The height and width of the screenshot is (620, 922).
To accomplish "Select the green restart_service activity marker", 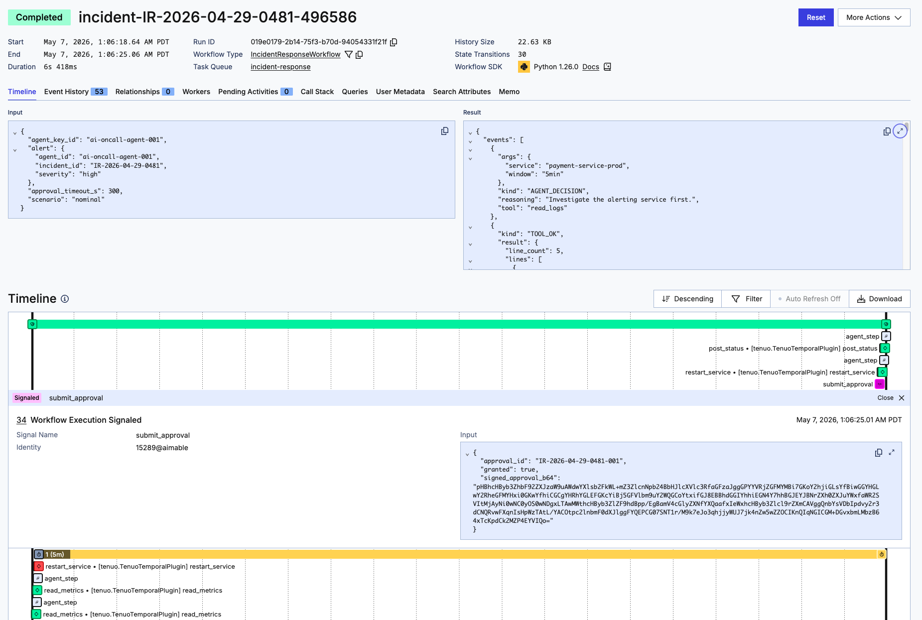I will coord(883,372).
